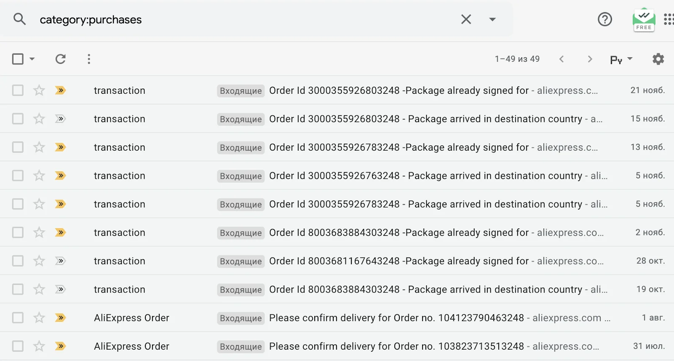Go to the previous page of results
Viewport: 674px width, 361px height.
[562, 59]
